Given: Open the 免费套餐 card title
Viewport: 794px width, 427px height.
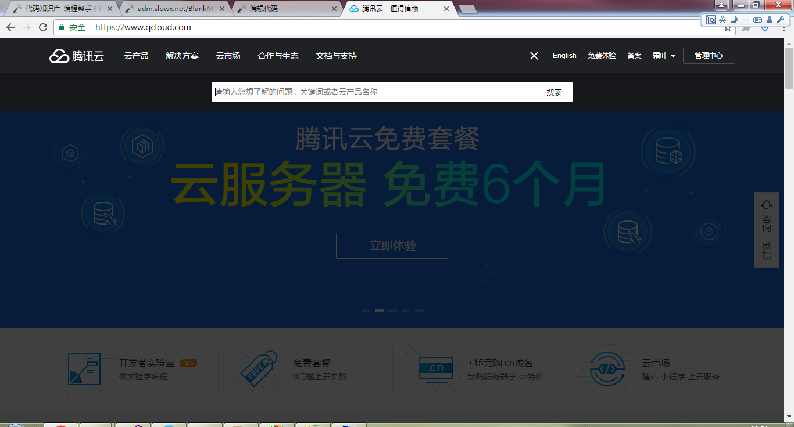Looking at the screenshot, I should (312, 363).
